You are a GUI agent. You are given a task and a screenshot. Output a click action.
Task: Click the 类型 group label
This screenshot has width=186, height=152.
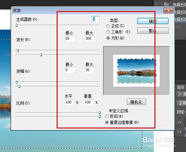pyautogui.click(x=114, y=20)
